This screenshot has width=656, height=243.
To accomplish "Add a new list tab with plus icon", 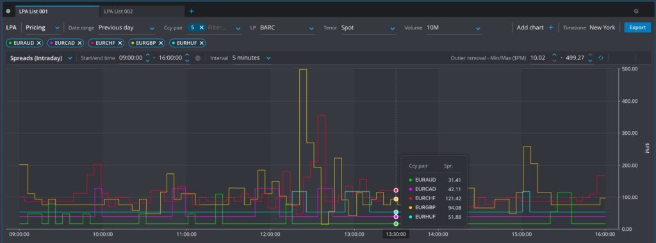I will coord(192,12).
